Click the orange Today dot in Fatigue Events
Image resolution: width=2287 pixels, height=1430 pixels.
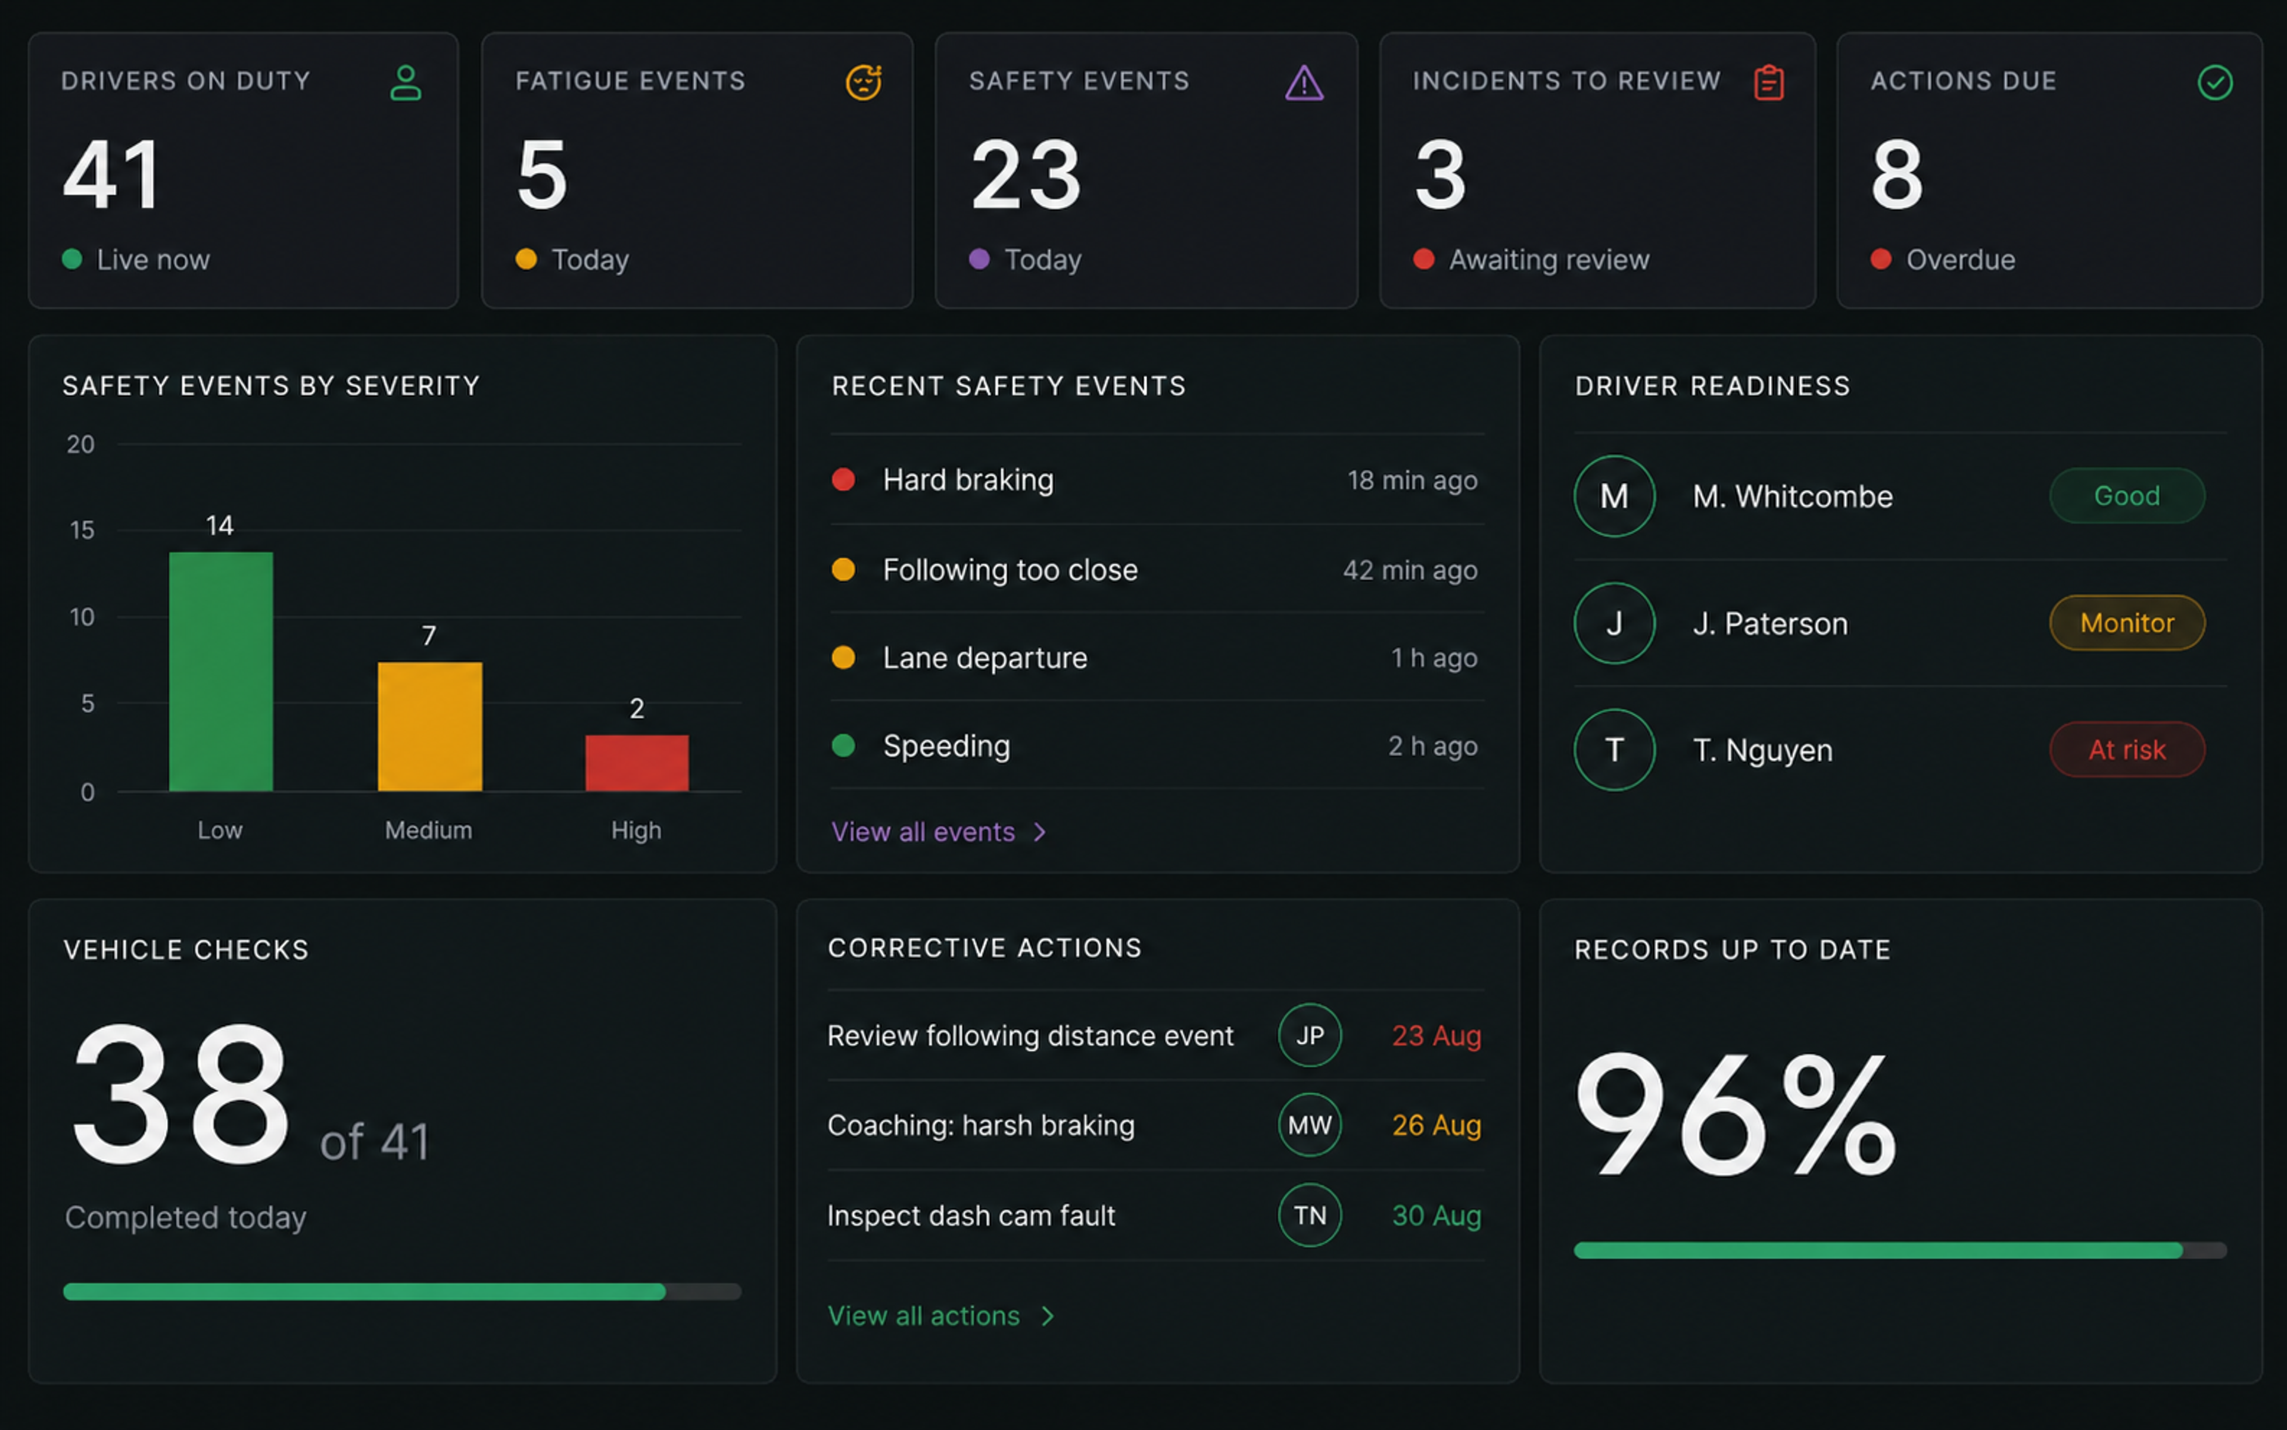coord(526,258)
